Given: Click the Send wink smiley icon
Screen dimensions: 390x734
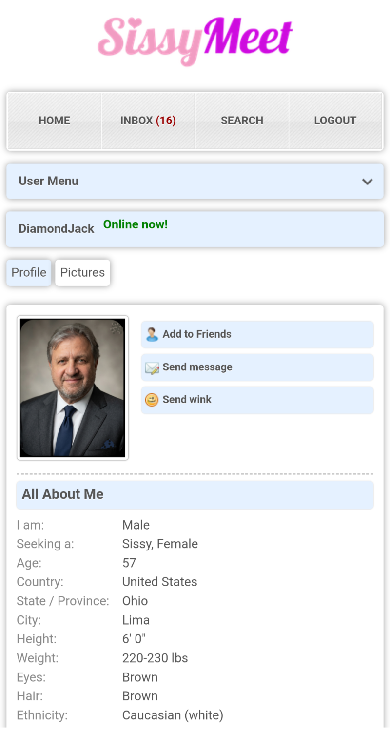Looking at the screenshot, I should coord(152,400).
